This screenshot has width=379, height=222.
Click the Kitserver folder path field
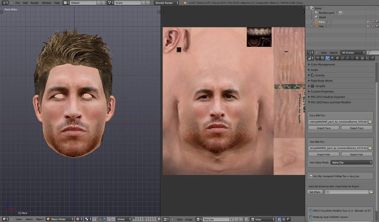[347, 192]
